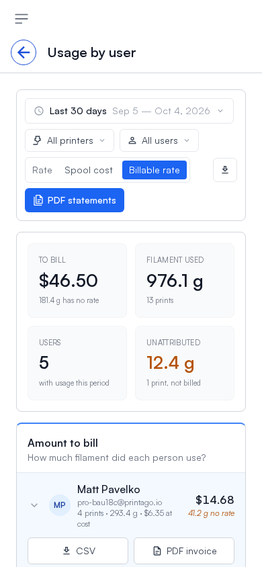Click the download export icon button
The width and height of the screenshot is (262, 567).
(225, 170)
